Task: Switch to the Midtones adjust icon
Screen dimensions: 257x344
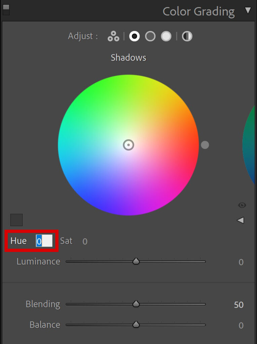Action: [150, 36]
